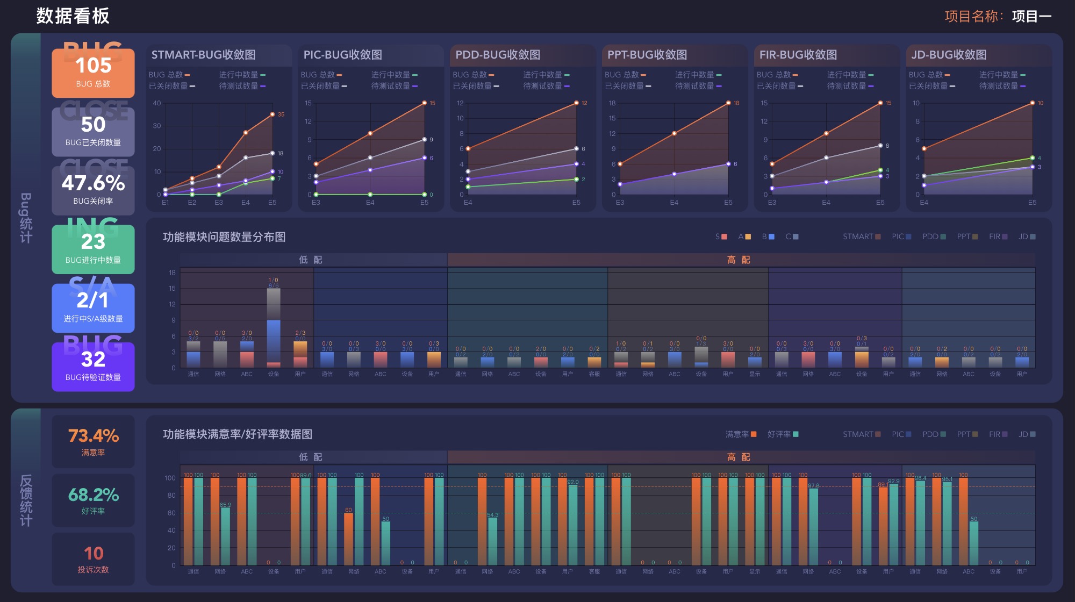The width and height of the screenshot is (1075, 602).
Task: Open the 23 BUG进行中数量 card
Action: [93, 249]
